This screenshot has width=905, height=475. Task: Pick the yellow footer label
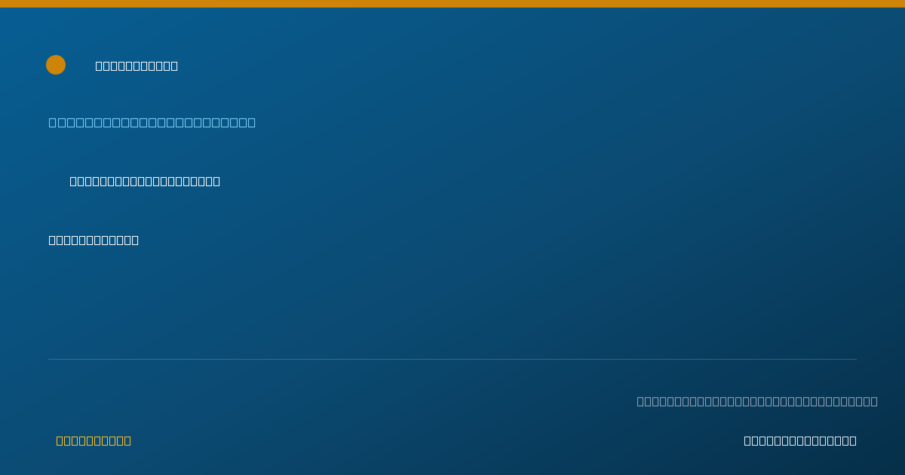[94, 440]
